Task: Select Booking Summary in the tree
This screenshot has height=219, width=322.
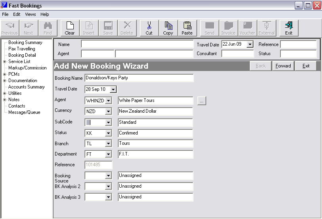Action: 25,42
